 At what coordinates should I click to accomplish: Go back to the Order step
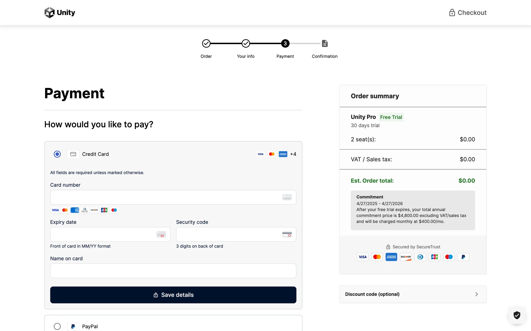(x=206, y=44)
